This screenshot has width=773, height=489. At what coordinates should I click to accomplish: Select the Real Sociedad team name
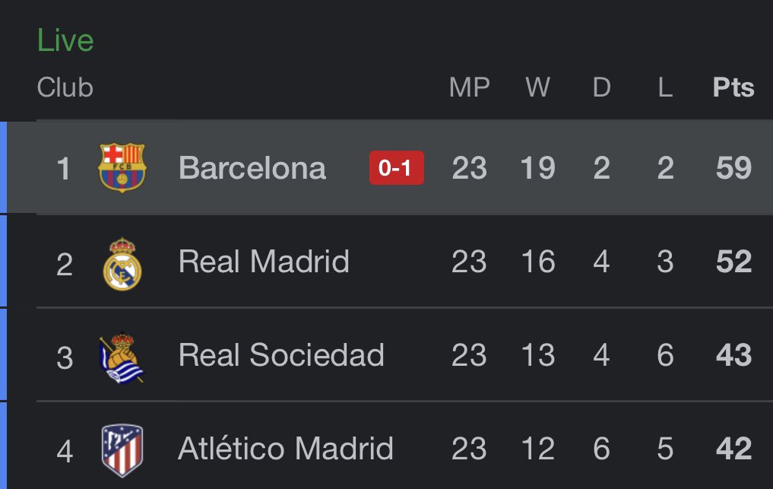281,356
